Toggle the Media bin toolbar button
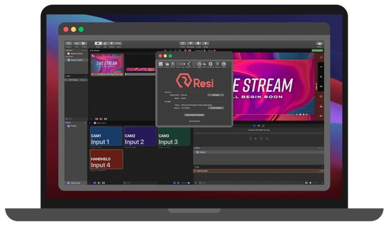 [x=319, y=44]
